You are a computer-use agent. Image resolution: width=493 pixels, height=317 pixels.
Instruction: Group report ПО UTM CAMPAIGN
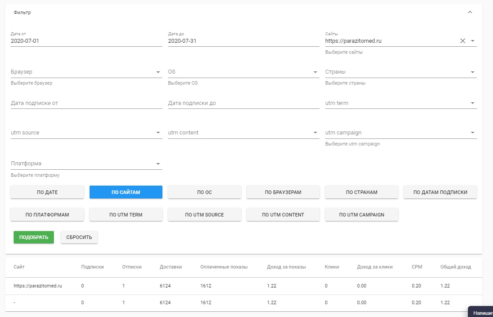pyautogui.click(x=361, y=215)
